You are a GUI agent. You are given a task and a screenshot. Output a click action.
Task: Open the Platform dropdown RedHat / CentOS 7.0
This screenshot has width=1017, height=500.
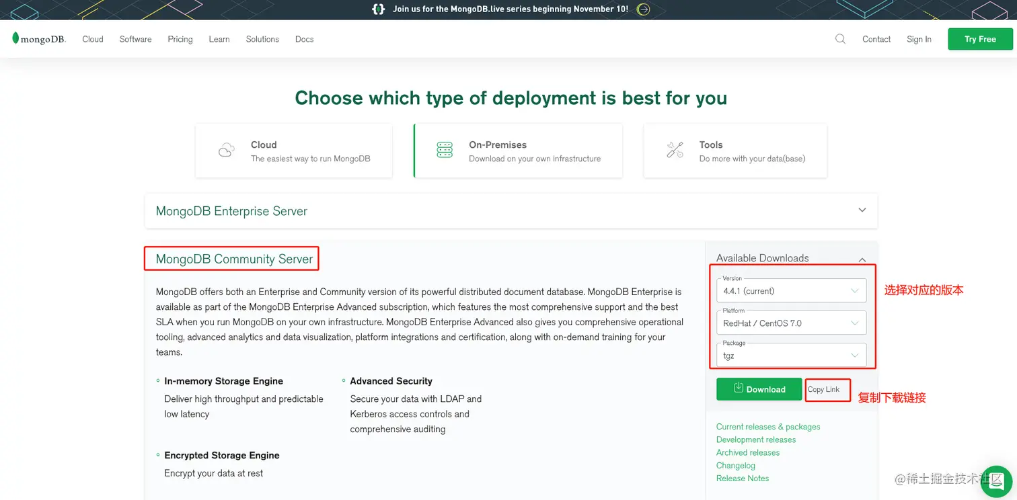tap(791, 323)
